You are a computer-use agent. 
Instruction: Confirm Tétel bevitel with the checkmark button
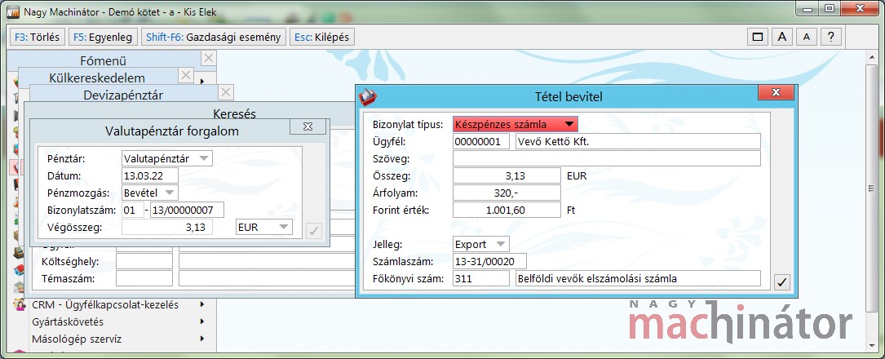click(781, 281)
